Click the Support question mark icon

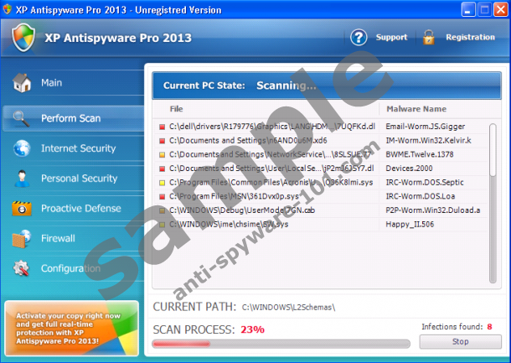[359, 38]
